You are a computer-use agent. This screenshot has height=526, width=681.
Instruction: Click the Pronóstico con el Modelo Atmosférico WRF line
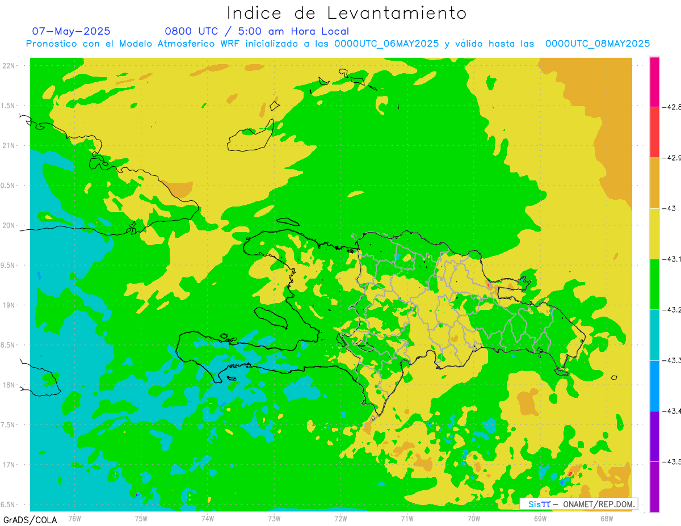[x=338, y=44]
